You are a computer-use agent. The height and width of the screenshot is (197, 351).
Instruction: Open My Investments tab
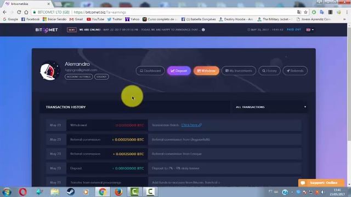pyautogui.click(x=239, y=71)
